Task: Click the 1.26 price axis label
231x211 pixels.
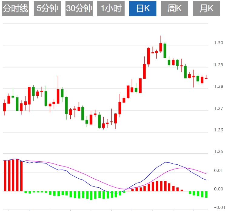Action: coord(219,130)
